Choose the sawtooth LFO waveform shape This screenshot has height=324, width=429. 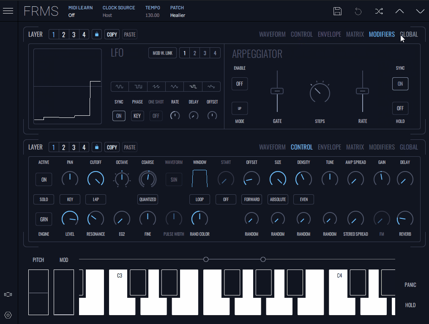(156, 87)
